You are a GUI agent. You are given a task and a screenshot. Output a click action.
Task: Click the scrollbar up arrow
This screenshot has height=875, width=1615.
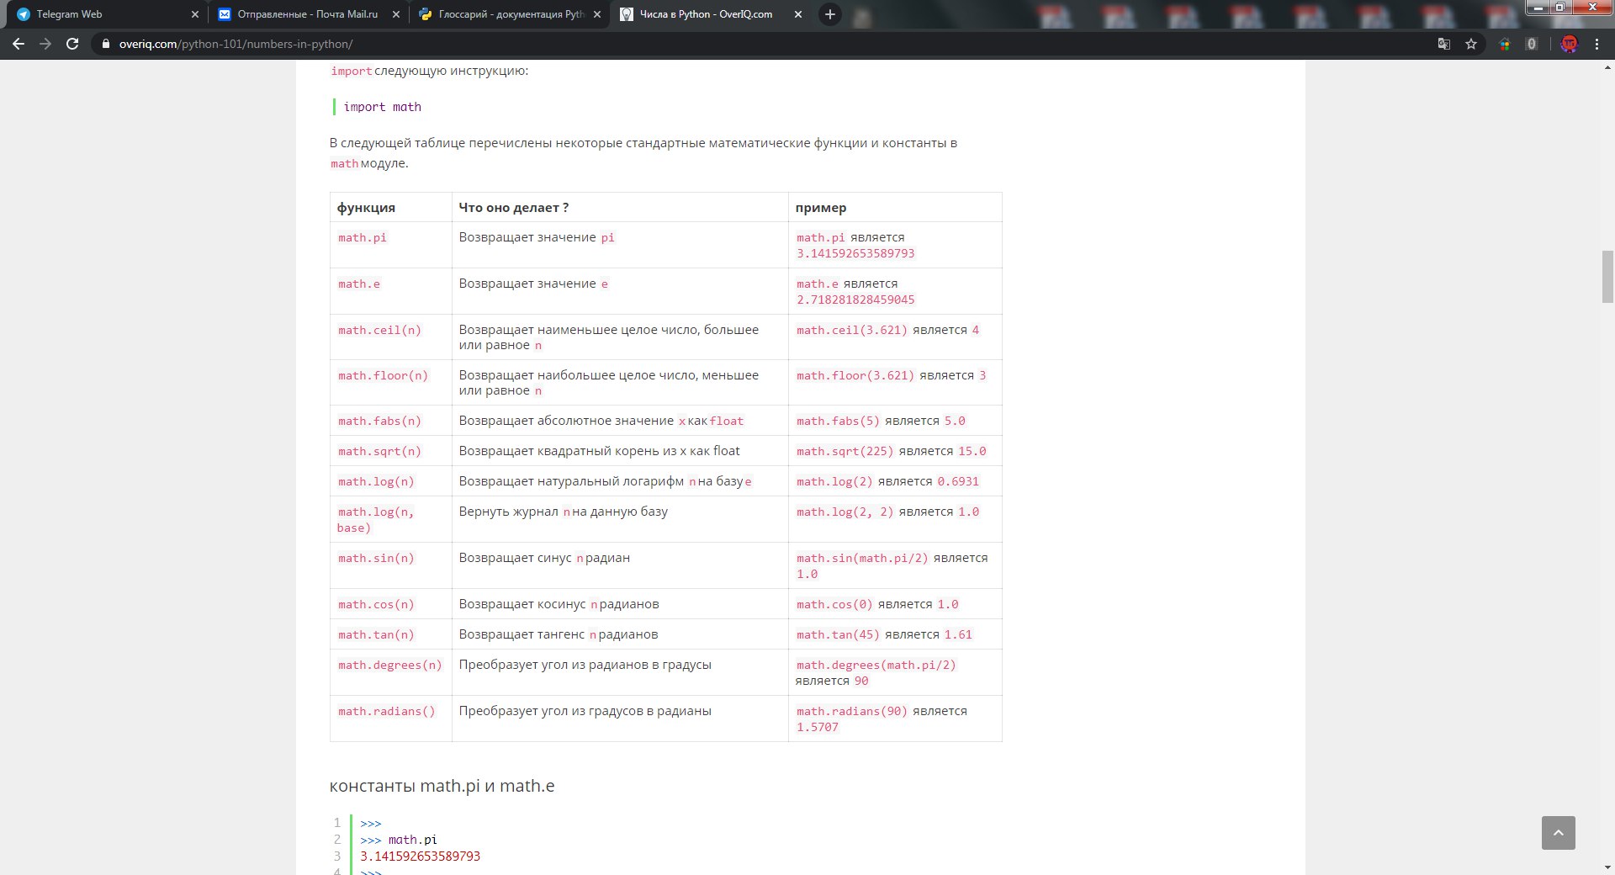pyautogui.click(x=1607, y=66)
